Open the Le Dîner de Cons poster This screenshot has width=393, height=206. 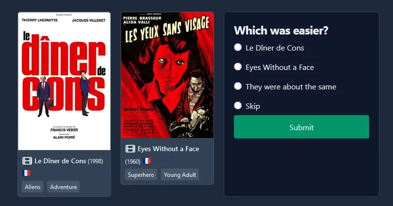click(64, 81)
